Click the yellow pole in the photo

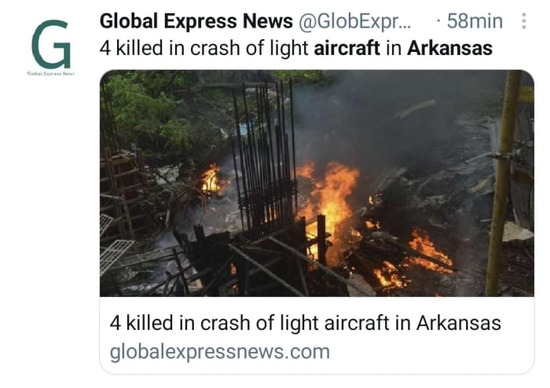(x=504, y=183)
